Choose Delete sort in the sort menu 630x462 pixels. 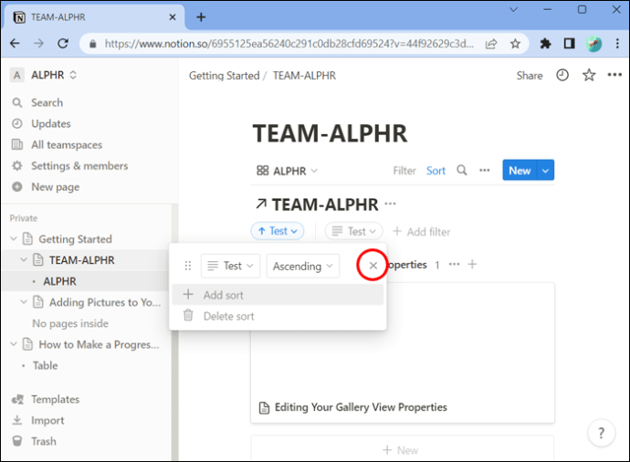point(278,316)
